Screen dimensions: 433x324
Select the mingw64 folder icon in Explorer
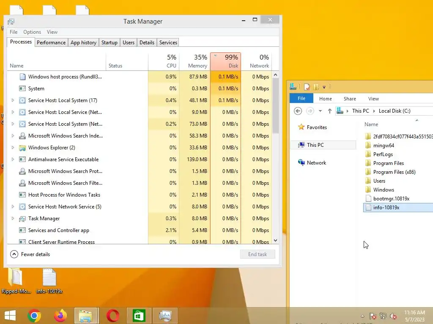368,146
